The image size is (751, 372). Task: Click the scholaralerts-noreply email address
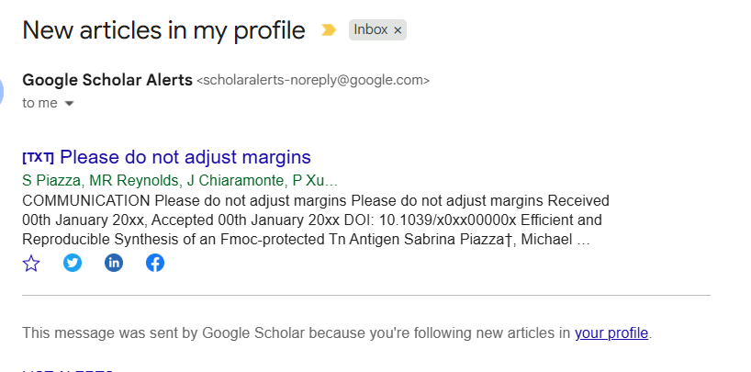(313, 81)
